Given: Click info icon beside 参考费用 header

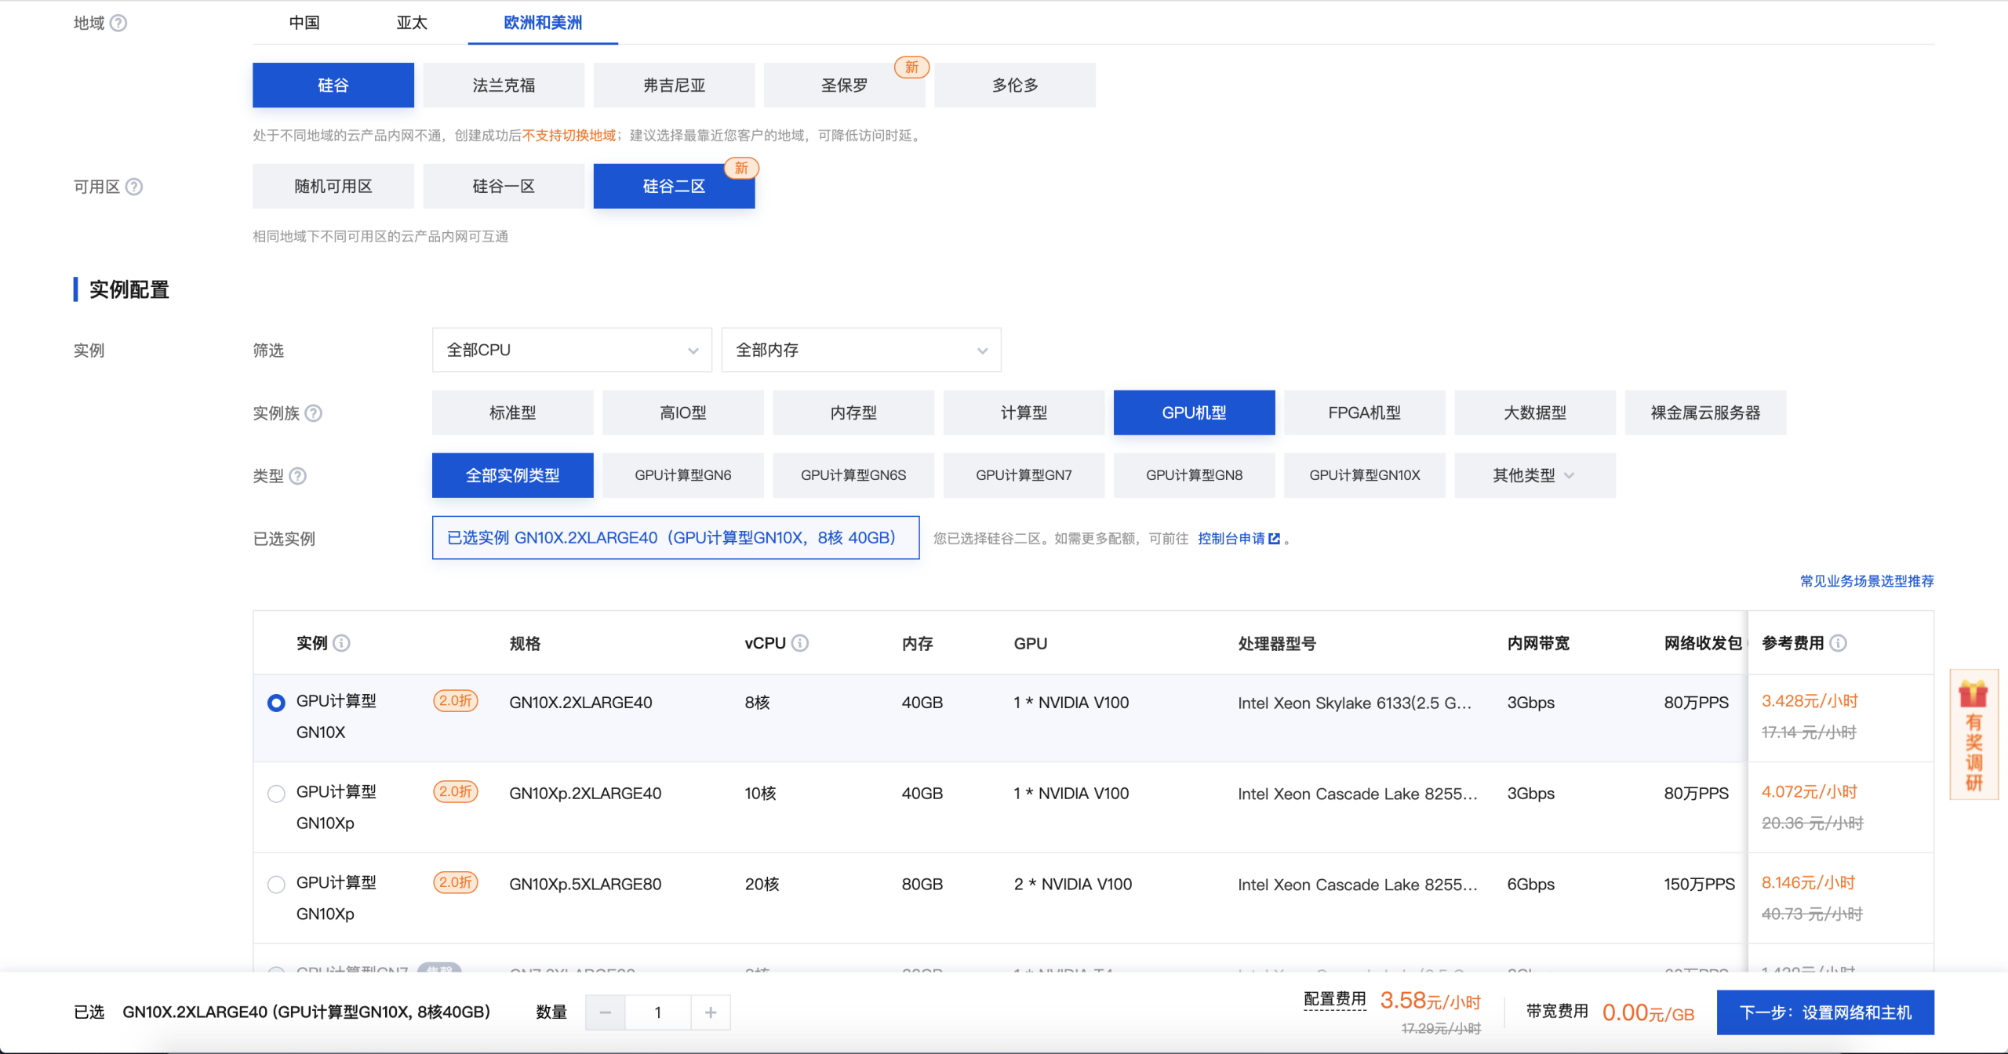Looking at the screenshot, I should pos(1838,643).
